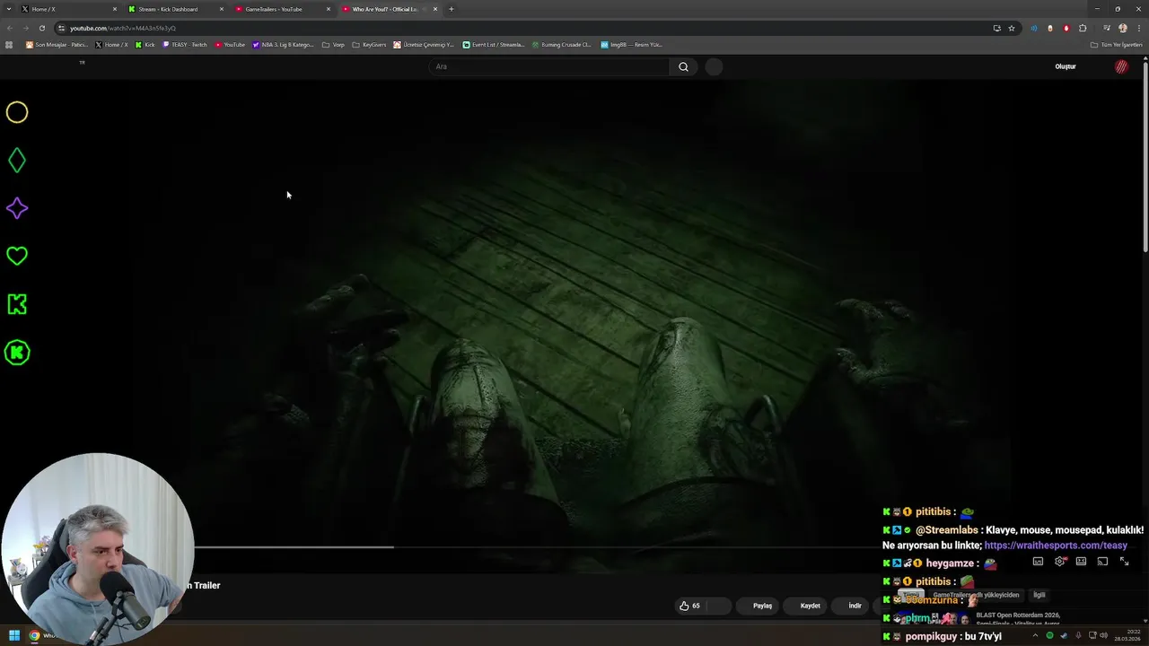Toggle theater mode in the player
This screenshot has width=1149, height=646.
pyautogui.click(x=1081, y=562)
